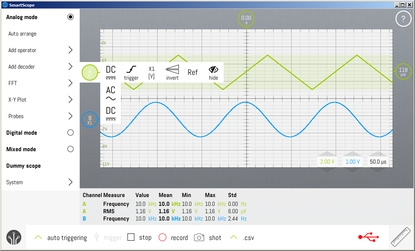Viewport: 415px width, 251px height.
Task: Click the red USB connection icon
Action: pos(369,237)
